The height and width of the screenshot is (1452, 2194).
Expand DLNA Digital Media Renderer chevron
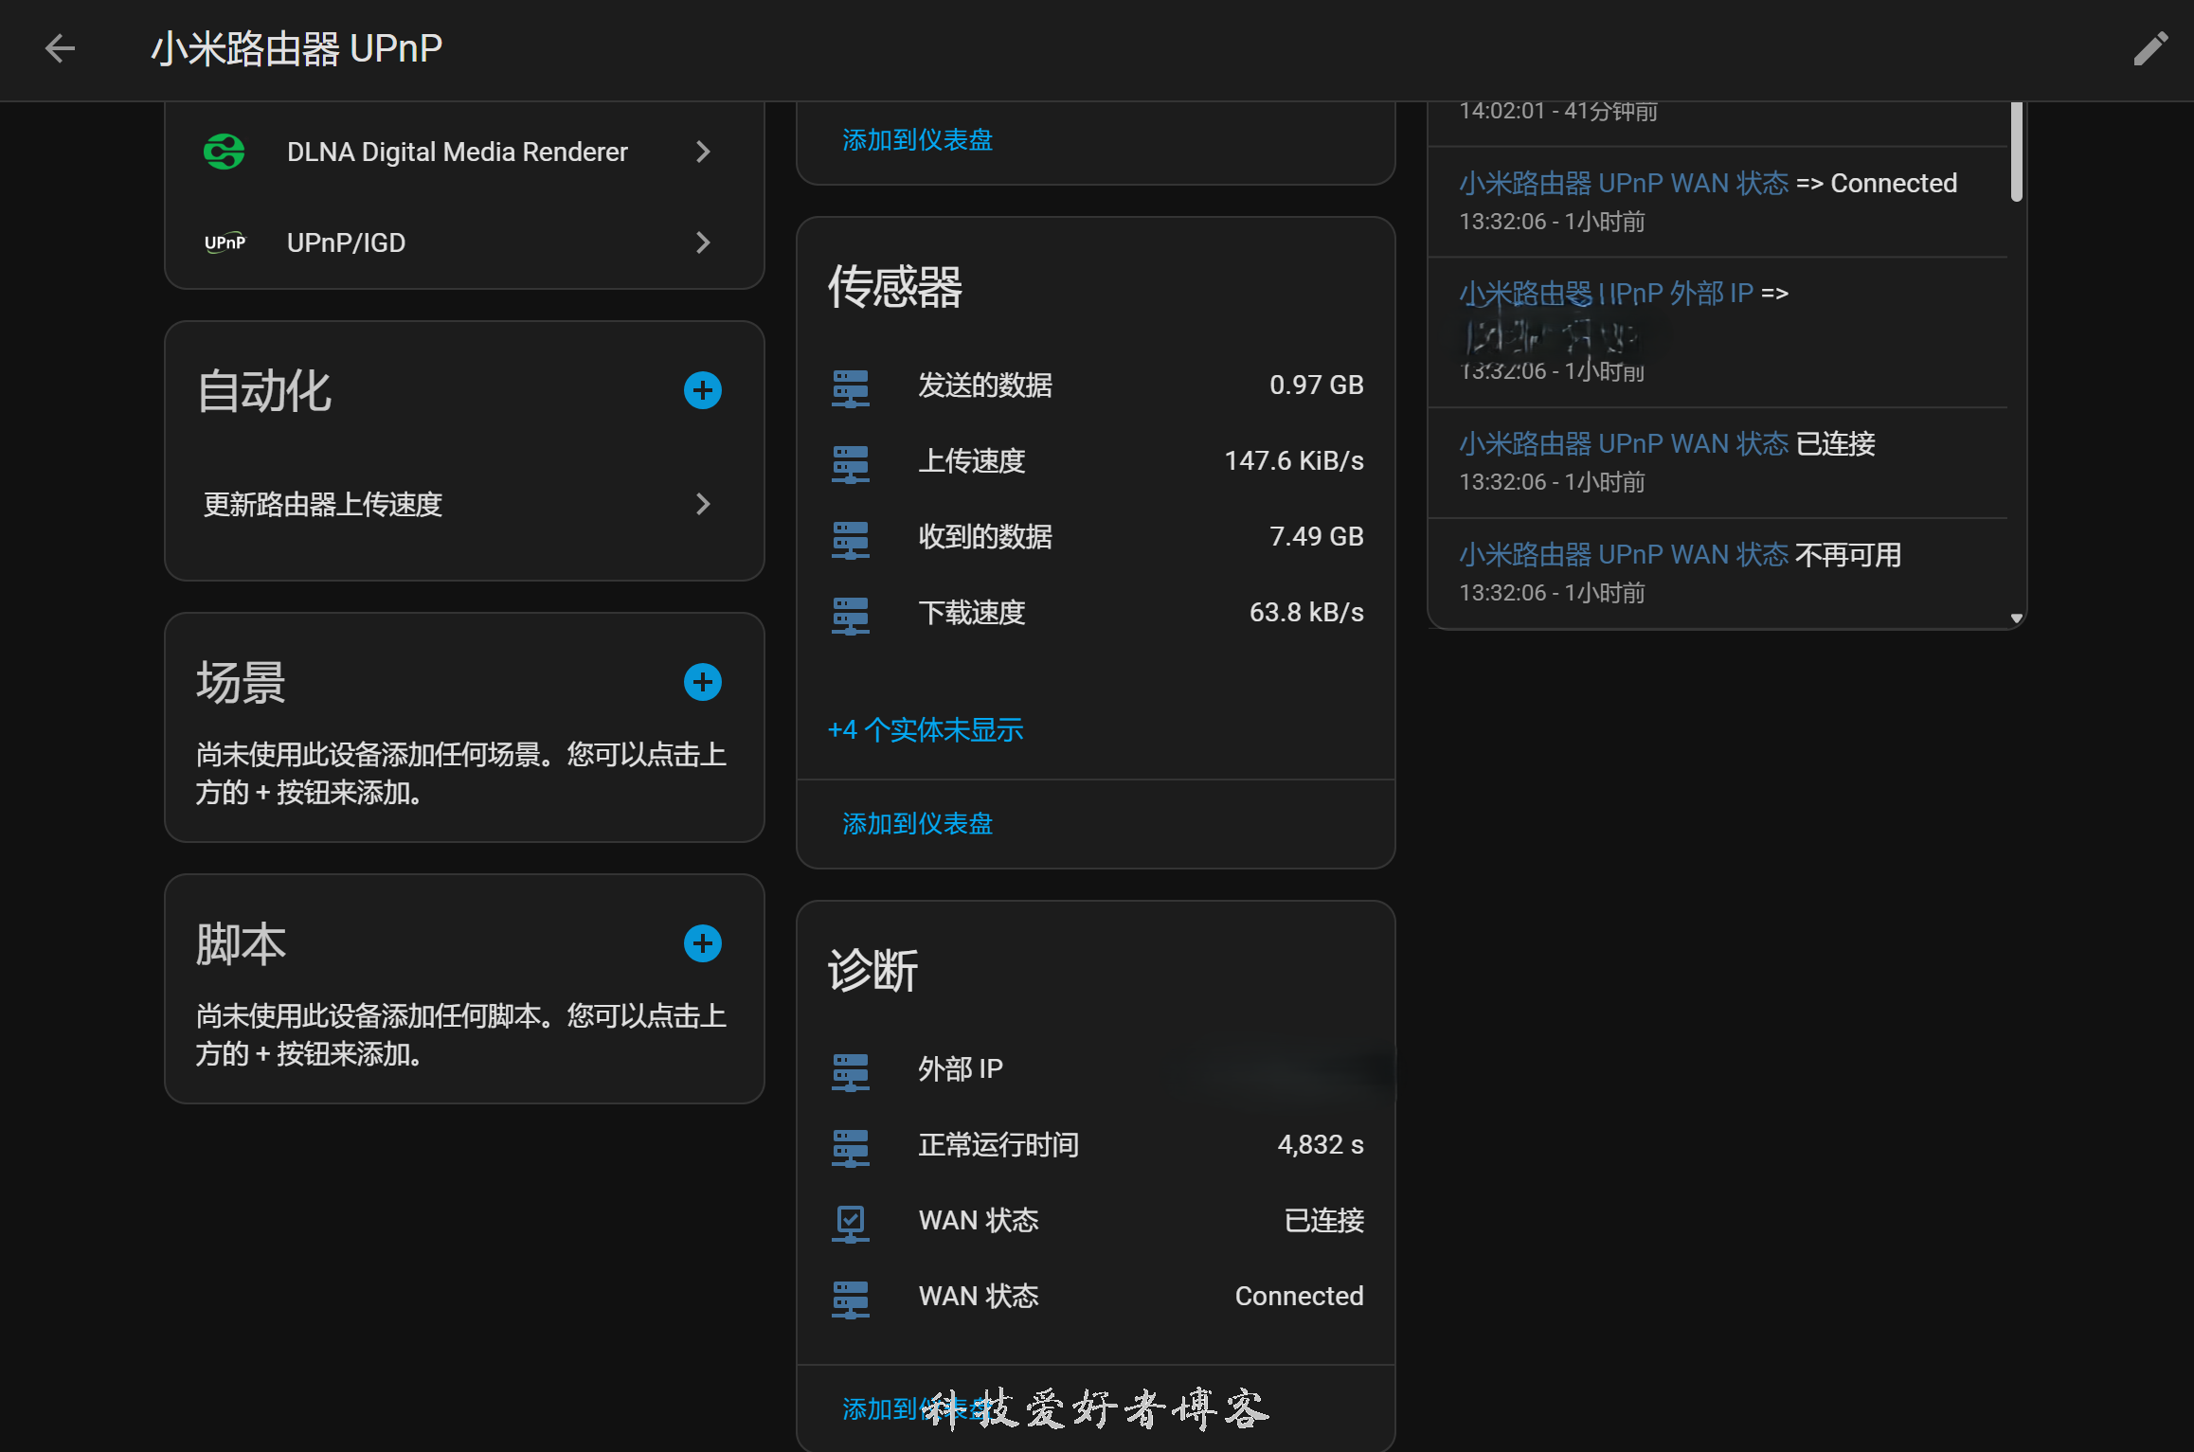pyautogui.click(x=703, y=152)
